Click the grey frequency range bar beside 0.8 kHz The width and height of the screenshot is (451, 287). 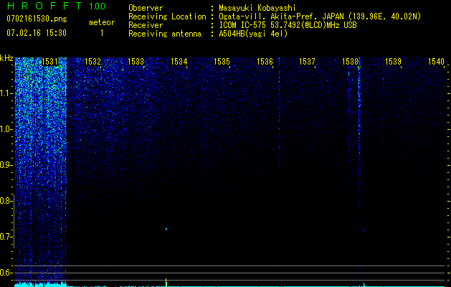(14, 221)
